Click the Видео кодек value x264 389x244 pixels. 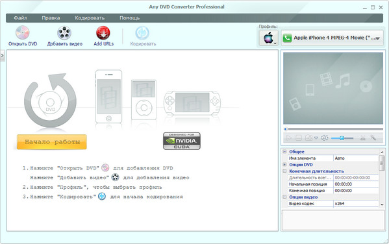tap(356, 203)
